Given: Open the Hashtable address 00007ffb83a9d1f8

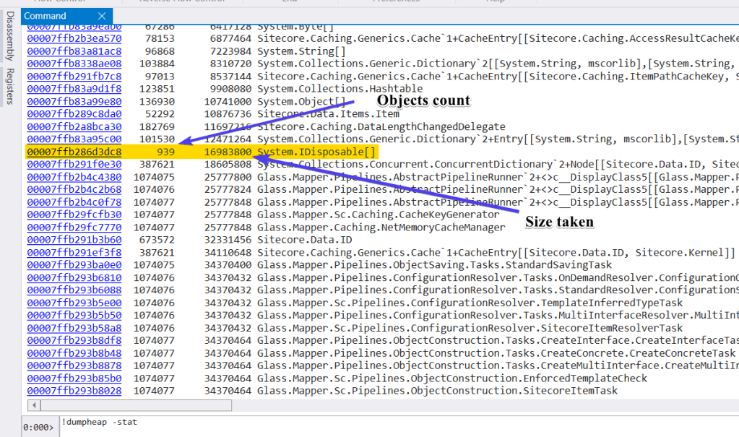Looking at the screenshot, I should pyautogui.click(x=74, y=89).
